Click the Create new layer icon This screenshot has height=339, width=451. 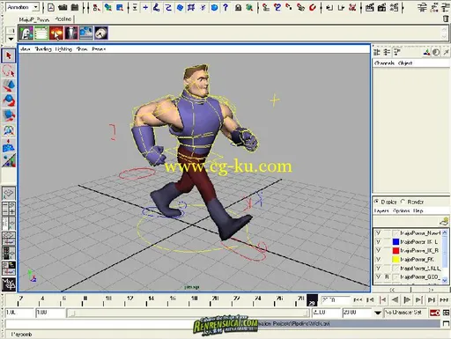click(445, 222)
